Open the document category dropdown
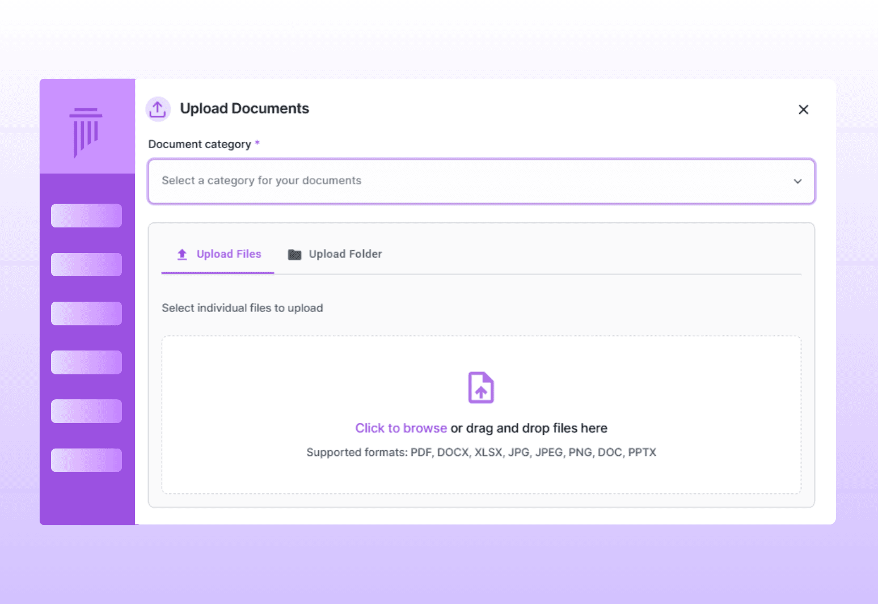The width and height of the screenshot is (878, 604). click(481, 181)
